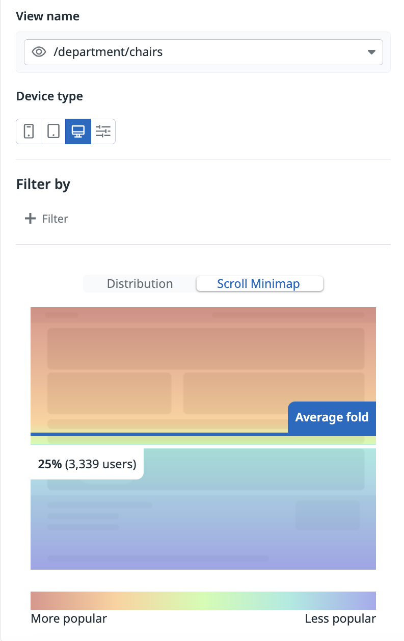This screenshot has height=641, width=404.
Task: Click the More popular legend label
Action: tap(69, 619)
